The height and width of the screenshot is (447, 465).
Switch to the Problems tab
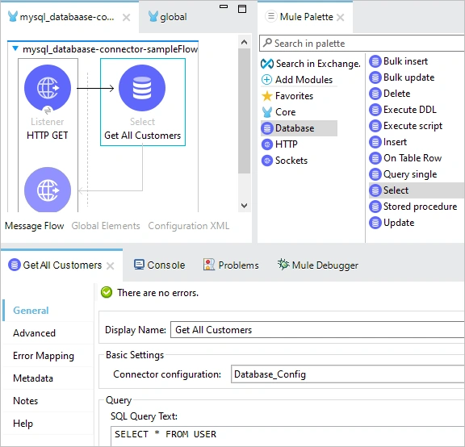[231, 265]
